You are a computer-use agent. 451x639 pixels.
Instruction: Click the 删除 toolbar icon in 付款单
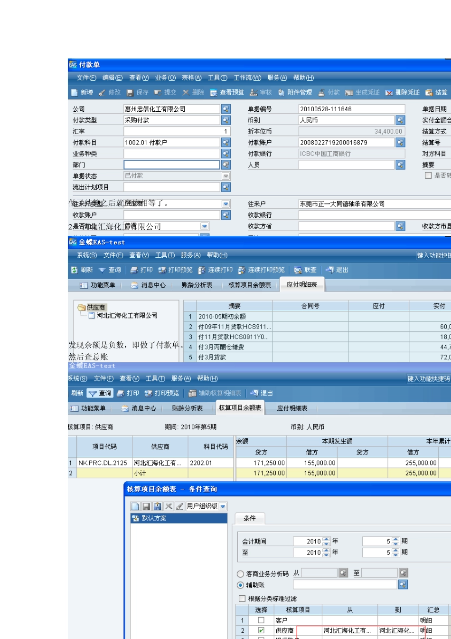pyautogui.click(x=186, y=93)
